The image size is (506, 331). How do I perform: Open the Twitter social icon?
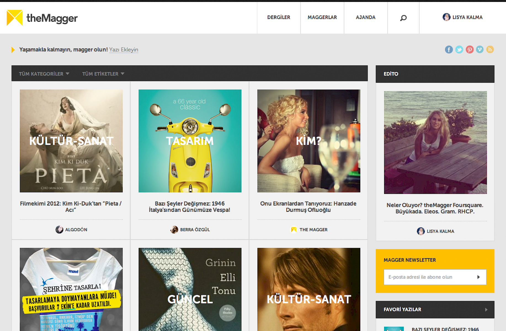coord(459,50)
